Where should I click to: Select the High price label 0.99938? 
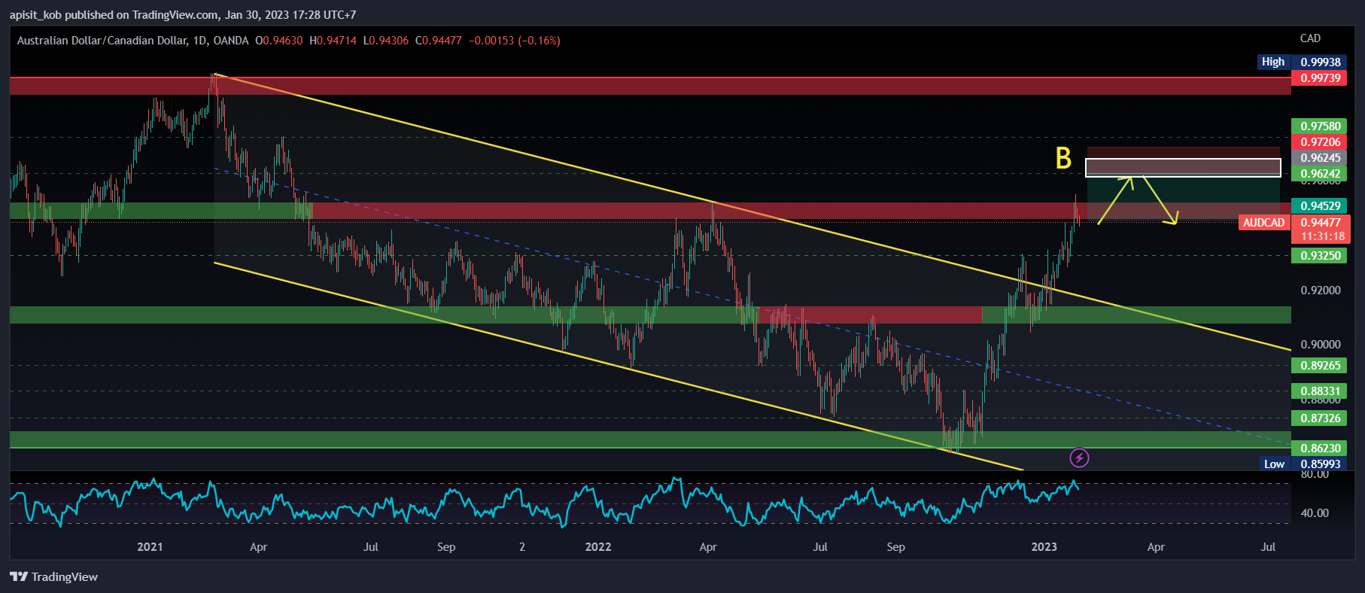pos(1321,62)
